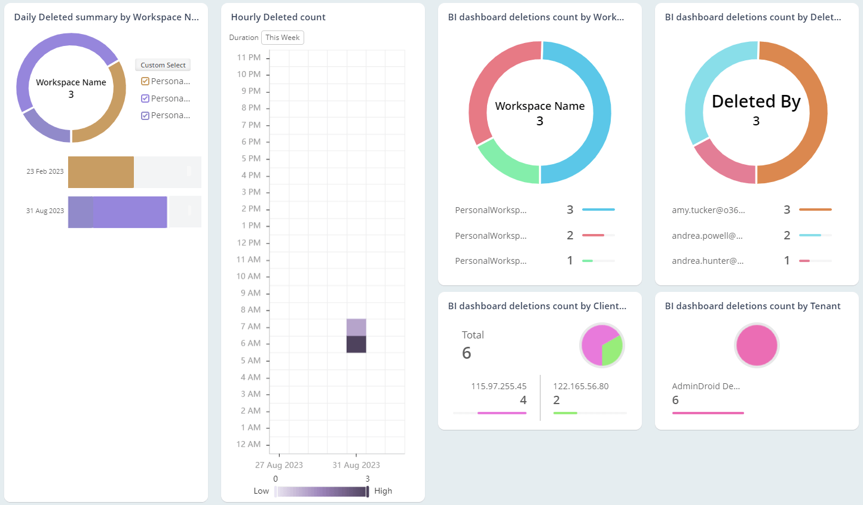Click the blue line indicator beside PersonalWorkspace count 3
This screenshot has height=505, width=863.
pos(599,210)
